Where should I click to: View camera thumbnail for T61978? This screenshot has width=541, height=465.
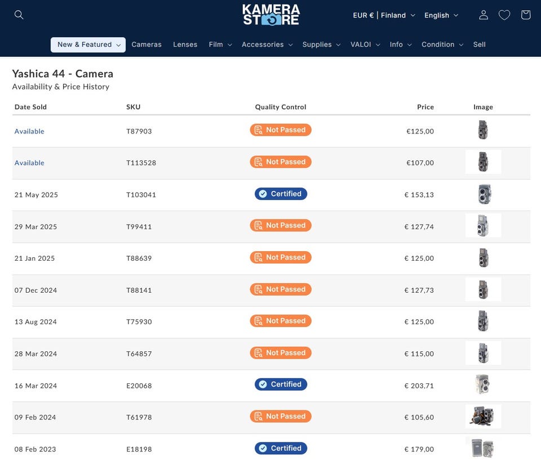coord(483,417)
